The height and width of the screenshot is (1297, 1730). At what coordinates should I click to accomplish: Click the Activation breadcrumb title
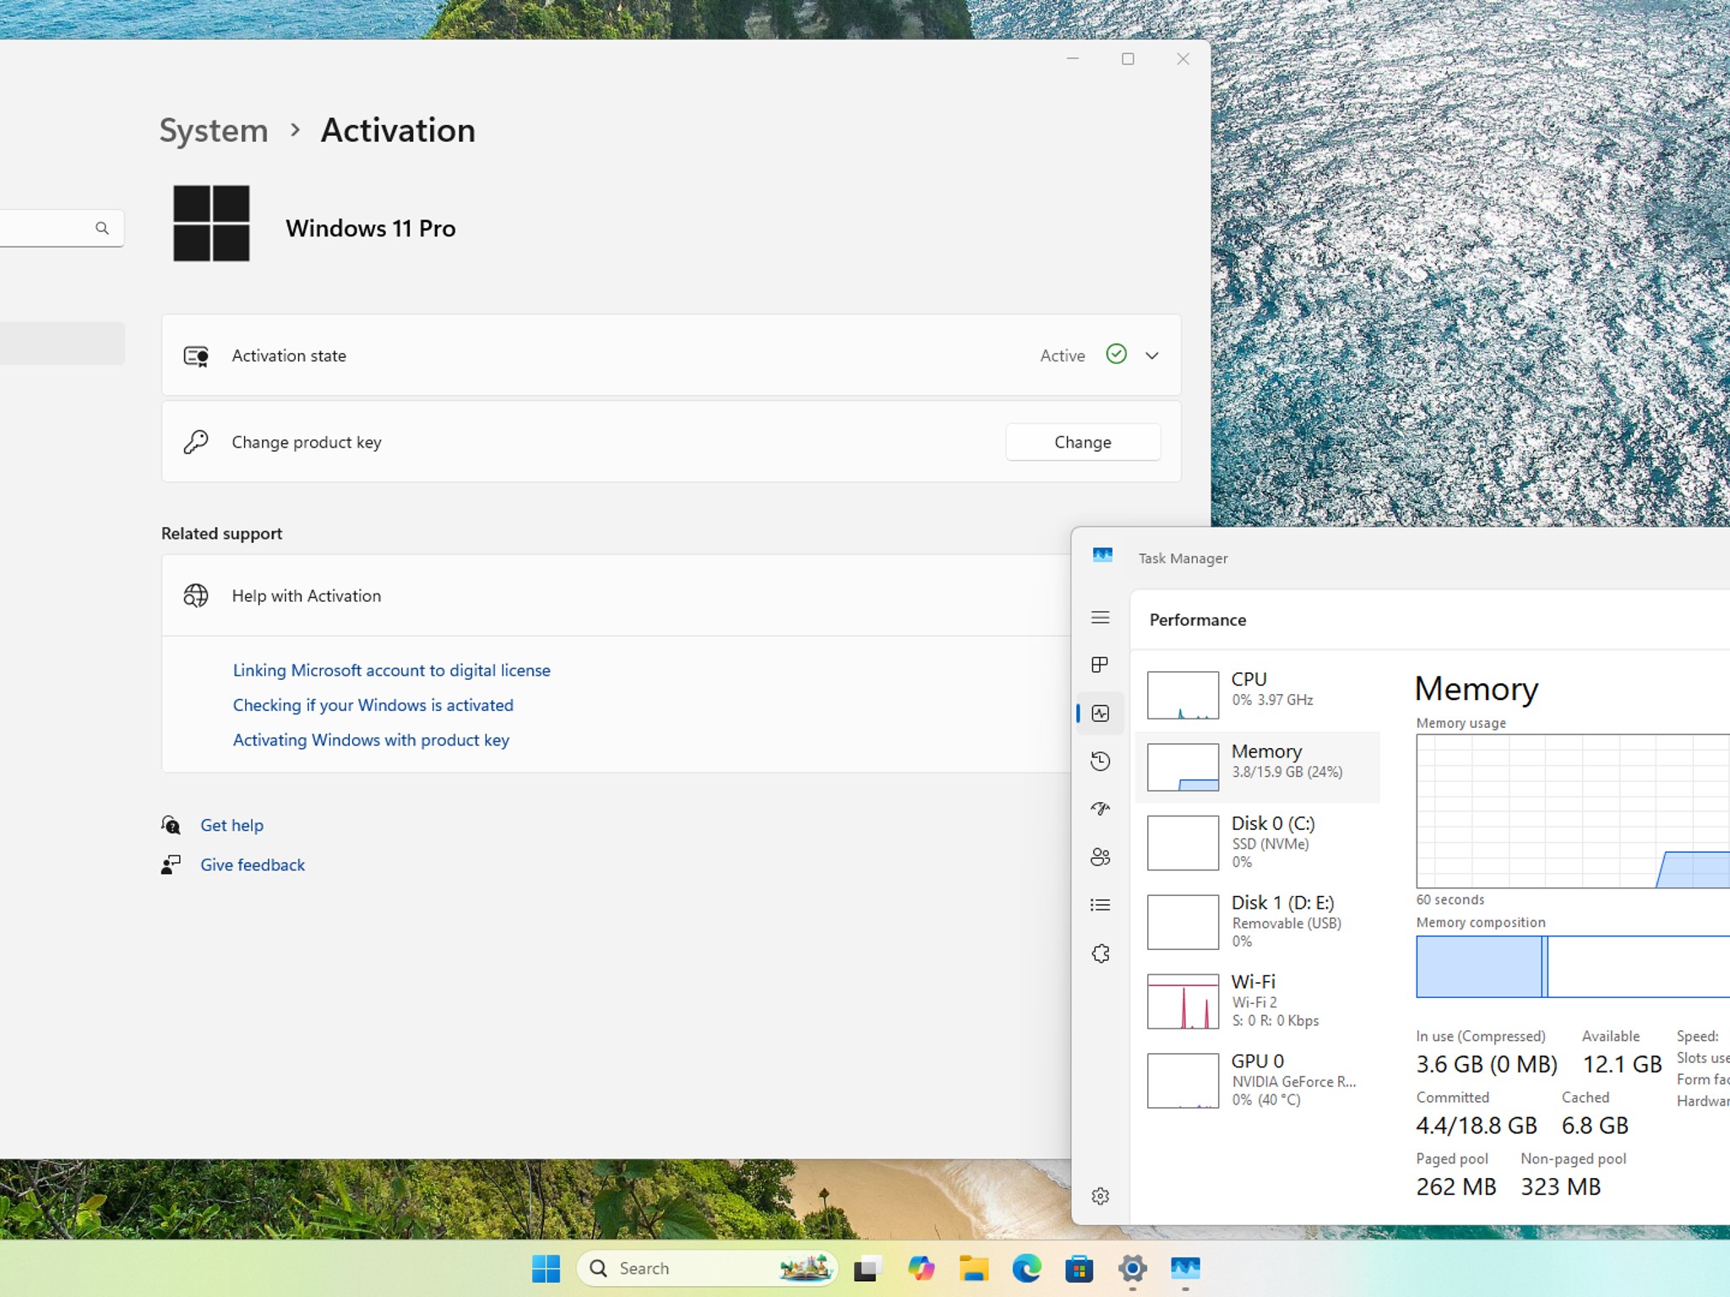[398, 131]
